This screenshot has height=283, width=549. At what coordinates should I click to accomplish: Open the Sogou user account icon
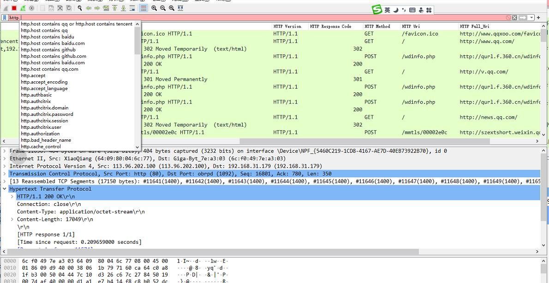pyautogui.click(x=421, y=10)
